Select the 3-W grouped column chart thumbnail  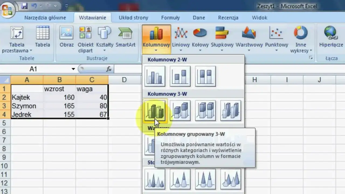point(155,111)
